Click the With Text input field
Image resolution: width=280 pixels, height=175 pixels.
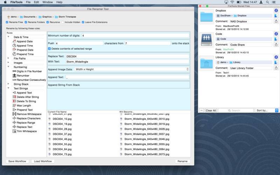click(x=127, y=62)
